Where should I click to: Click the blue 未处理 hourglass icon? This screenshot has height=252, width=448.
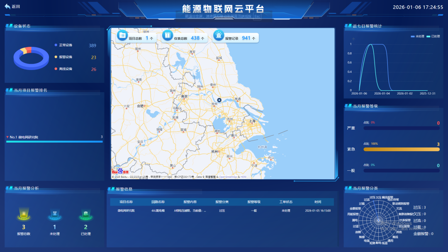click(x=55, y=214)
